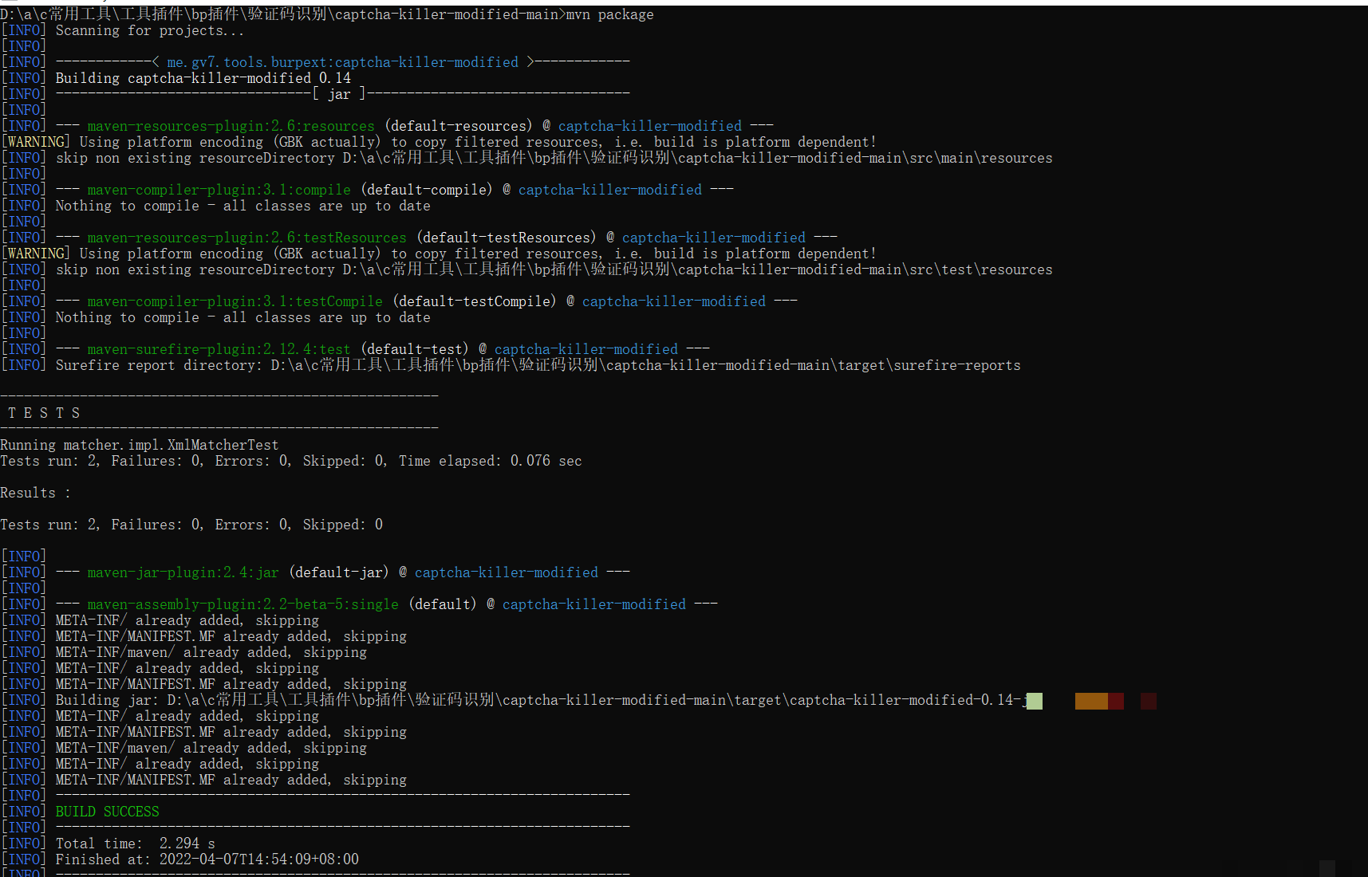
Task: Click 'Running matcher.impl.XmlMatcherTest' line
Action: point(140,445)
